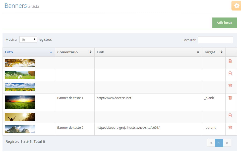Go to previous page of results
The width and height of the screenshot is (241, 157).
(x=211, y=143)
